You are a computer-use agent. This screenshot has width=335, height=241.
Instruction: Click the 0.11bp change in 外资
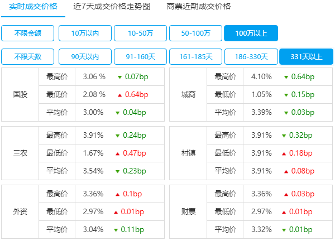(132, 229)
